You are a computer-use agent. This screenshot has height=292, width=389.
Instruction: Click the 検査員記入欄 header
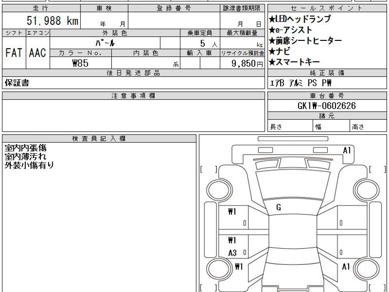click(x=99, y=139)
